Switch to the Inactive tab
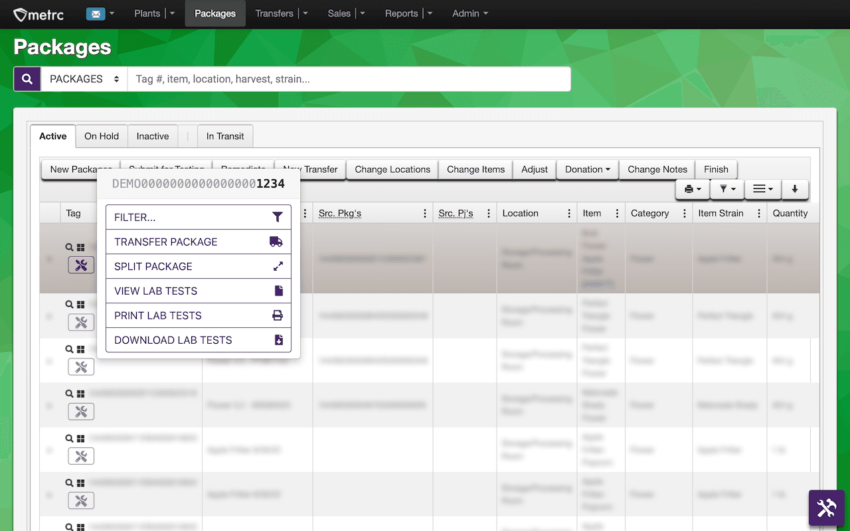This screenshot has width=850, height=531. [153, 136]
